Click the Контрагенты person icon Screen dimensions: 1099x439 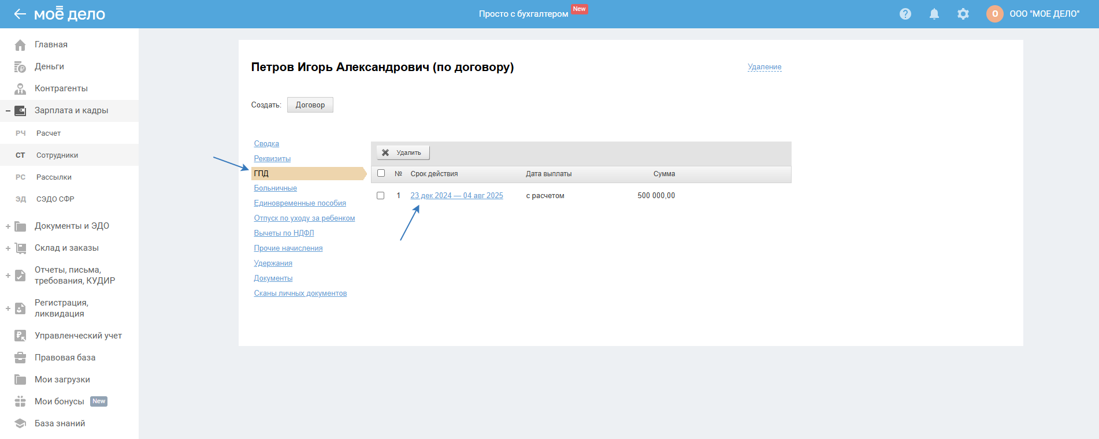(20, 88)
